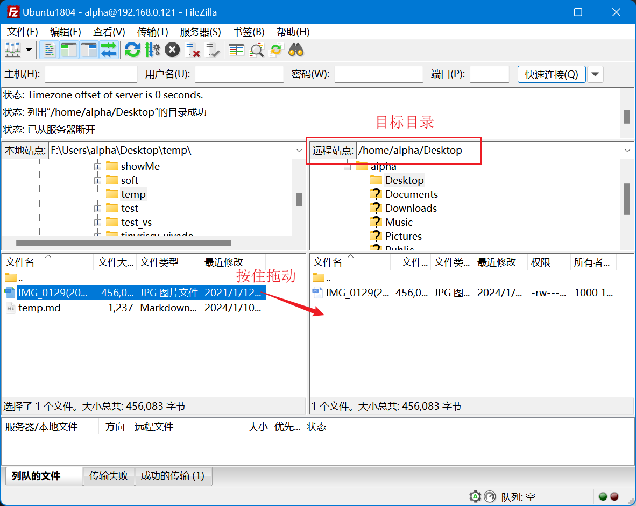The image size is (636, 506).
Task: Disconnect from the visible server
Action: (x=192, y=50)
